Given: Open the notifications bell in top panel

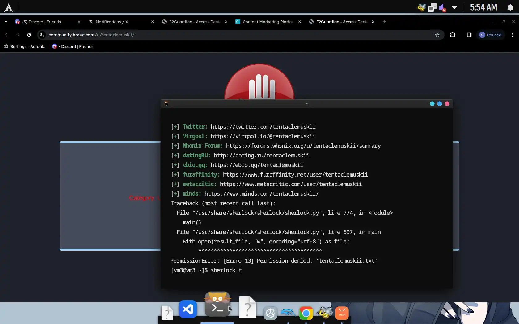Looking at the screenshot, I should point(510,7).
